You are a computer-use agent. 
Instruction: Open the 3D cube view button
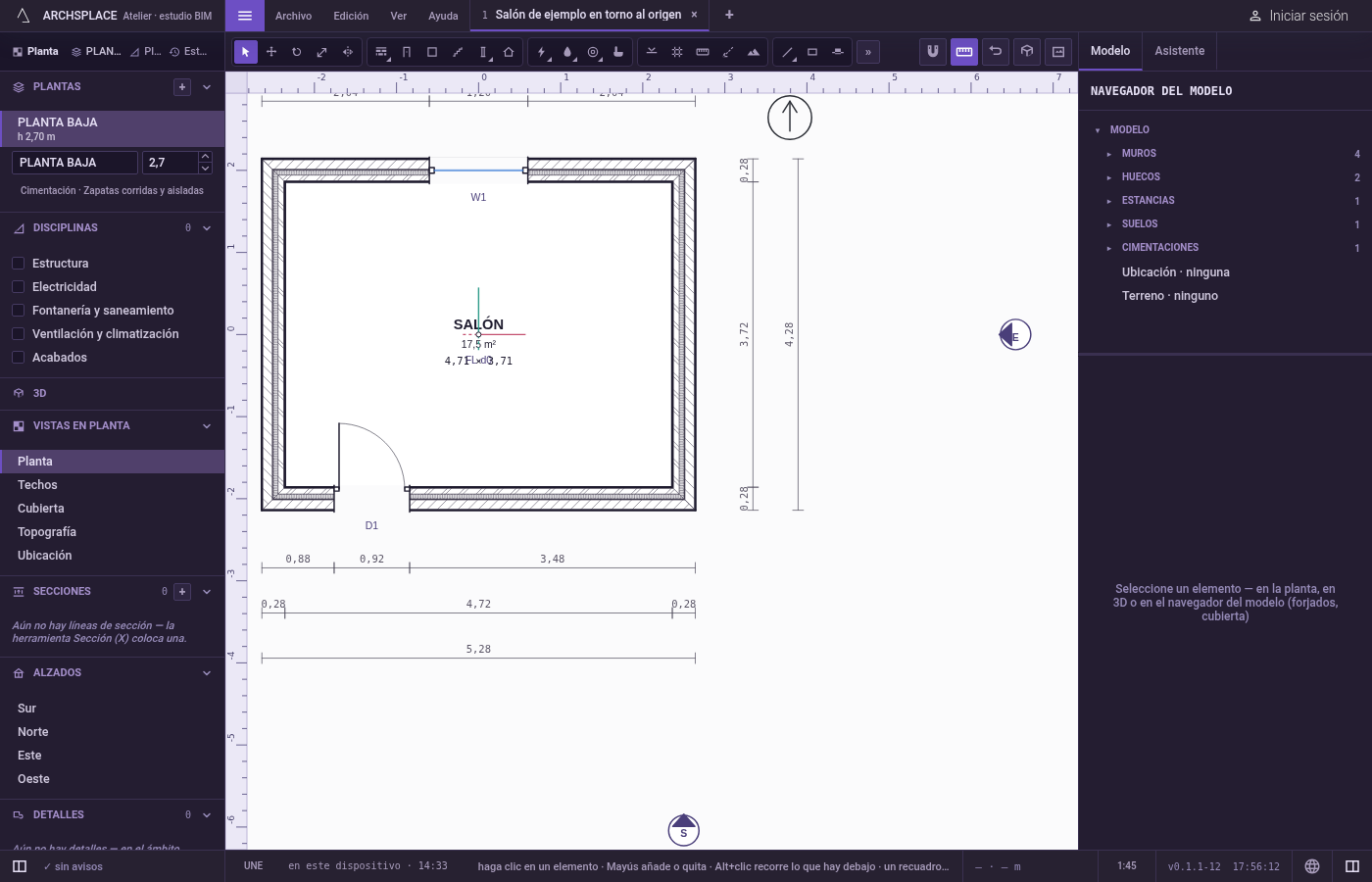tap(1027, 51)
